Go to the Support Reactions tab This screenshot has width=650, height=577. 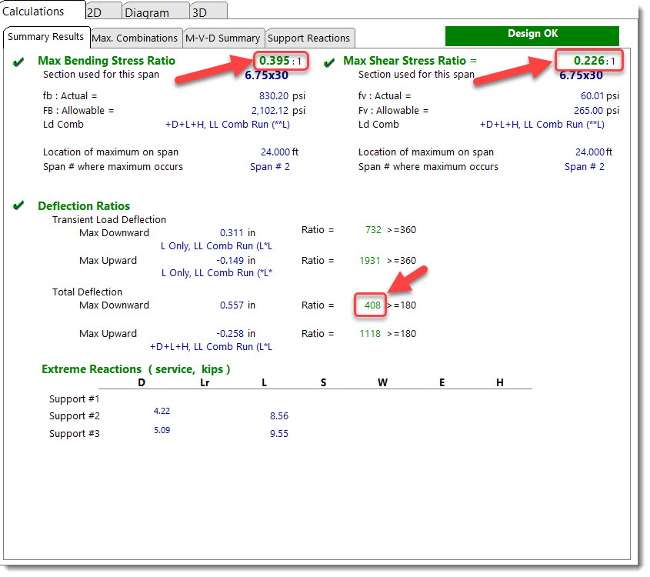(309, 38)
